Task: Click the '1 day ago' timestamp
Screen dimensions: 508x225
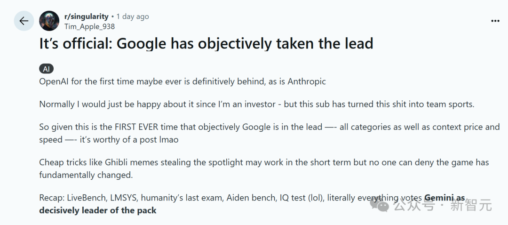Action: 133,16
